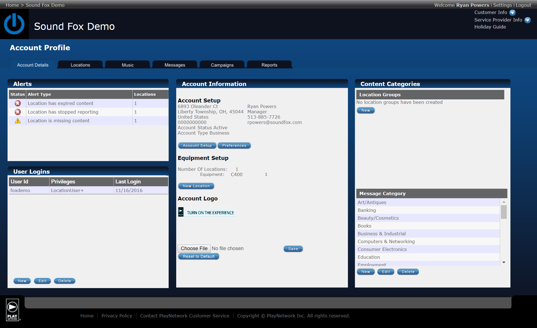This screenshot has height=328, width=537.
Task: Select Business & Industrial category
Action: 428,234
